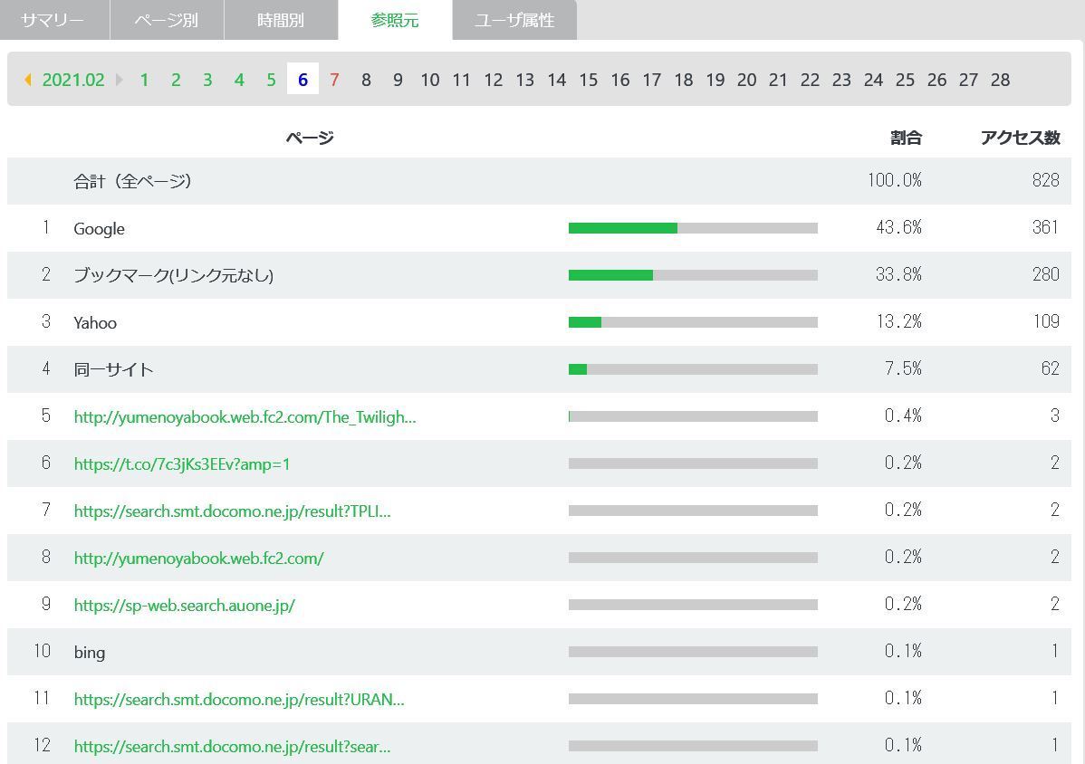
Task: Select the 参照元 tab
Action: (395, 20)
